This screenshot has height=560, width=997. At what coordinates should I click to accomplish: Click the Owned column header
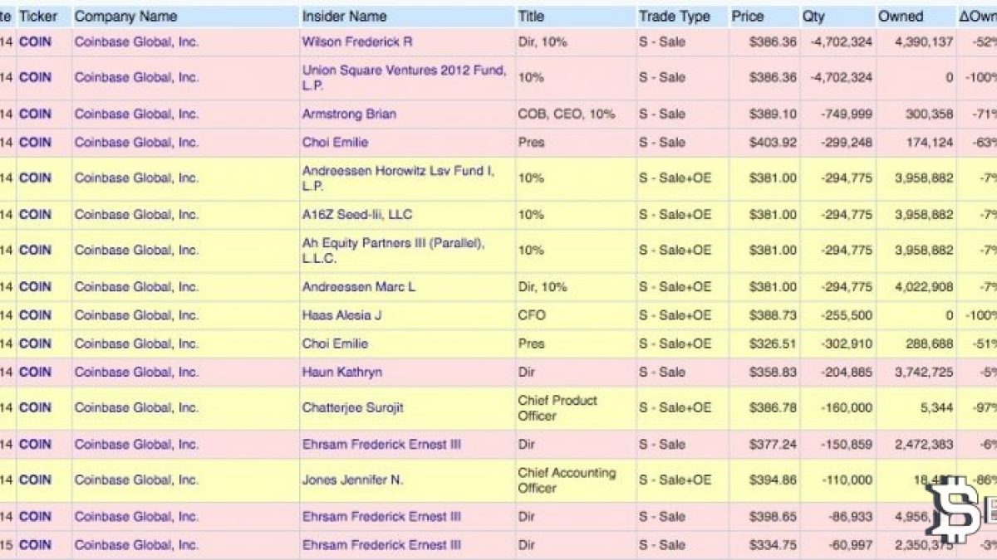(901, 17)
